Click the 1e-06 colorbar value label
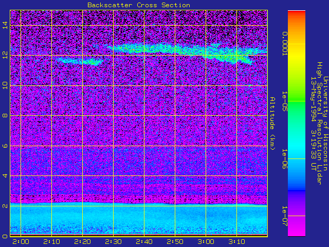 [x=284, y=159]
